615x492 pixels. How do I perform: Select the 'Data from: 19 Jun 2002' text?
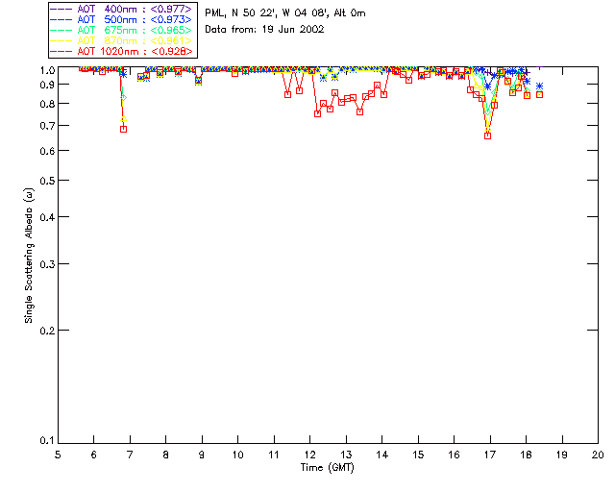(x=264, y=30)
